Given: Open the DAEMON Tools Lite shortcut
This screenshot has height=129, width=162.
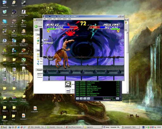Looking at the screenshot, I should [4, 42].
